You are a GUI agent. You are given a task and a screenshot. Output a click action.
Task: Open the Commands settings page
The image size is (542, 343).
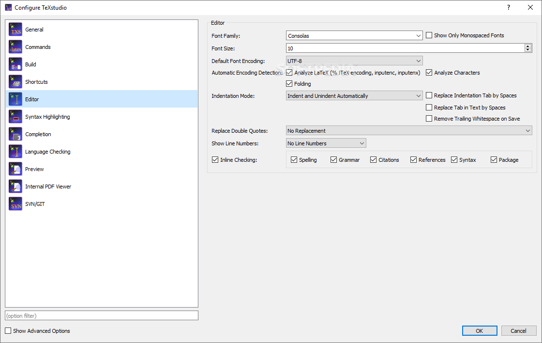click(x=102, y=47)
